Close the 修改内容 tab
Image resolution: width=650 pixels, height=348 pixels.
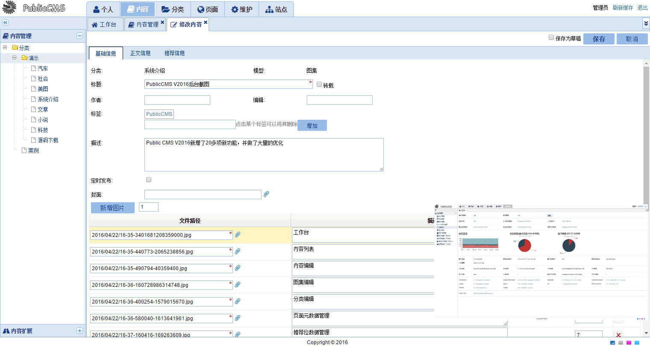[206, 22]
